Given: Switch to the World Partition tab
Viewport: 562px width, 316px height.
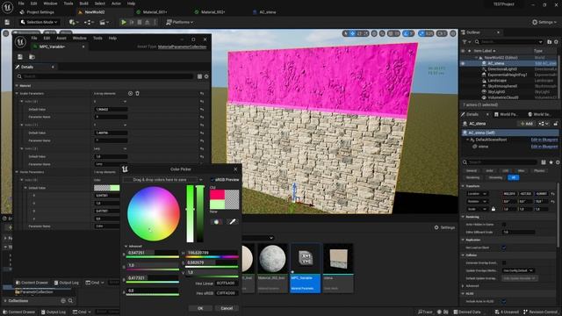Looking at the screenshot, I should (x=506, y=114).
